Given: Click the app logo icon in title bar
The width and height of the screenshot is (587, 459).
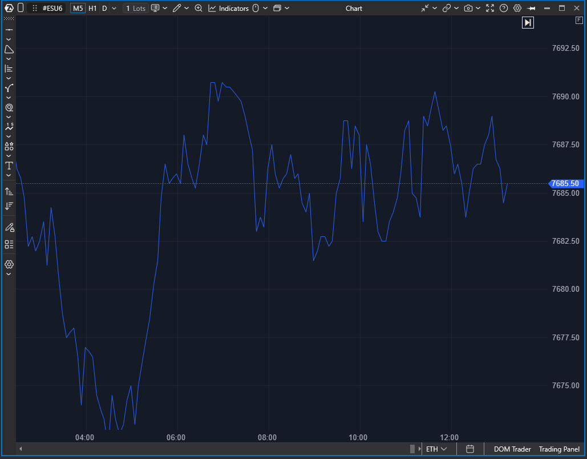Looking at the screenshot, I should (x=9, y=8).
